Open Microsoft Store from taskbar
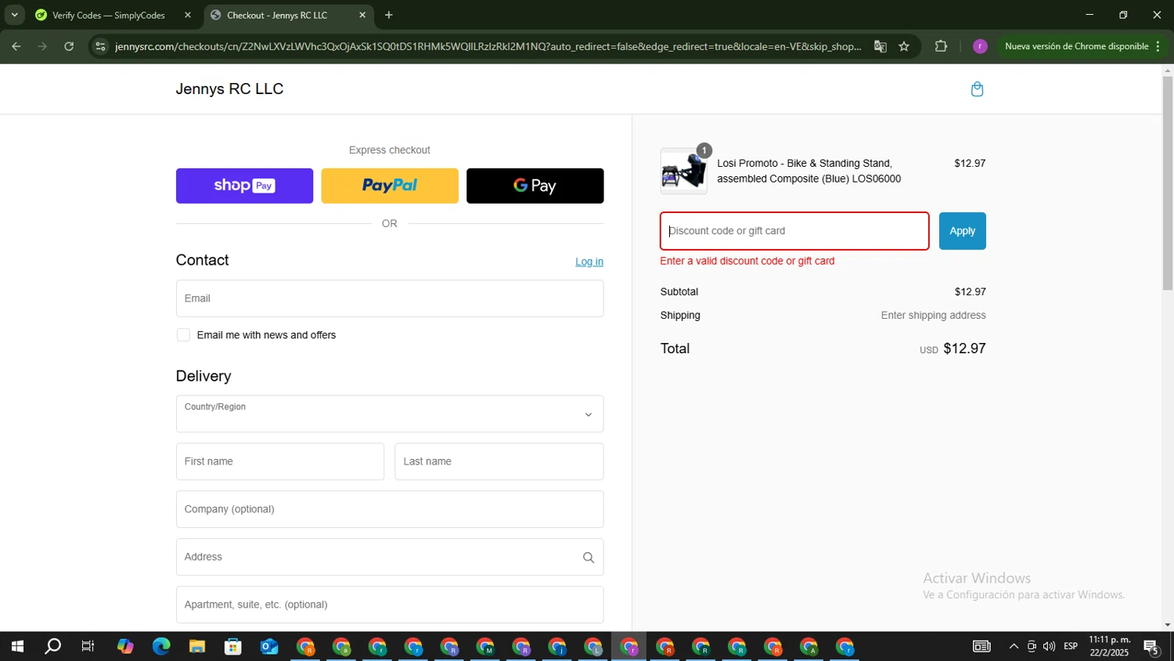The width and height of the screenshot is (1174, 661). coord(233,647)
